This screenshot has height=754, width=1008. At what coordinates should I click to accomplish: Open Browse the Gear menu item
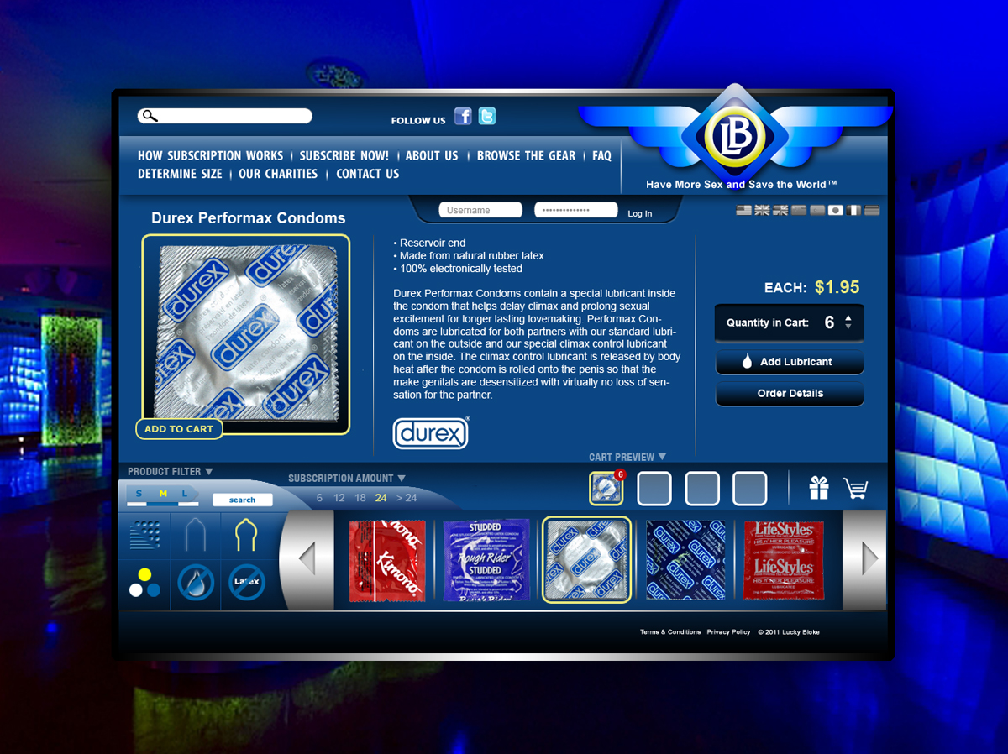point(527,155)
